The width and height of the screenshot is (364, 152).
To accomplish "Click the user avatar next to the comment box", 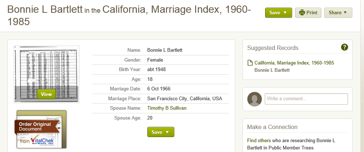I will [255, 99].
